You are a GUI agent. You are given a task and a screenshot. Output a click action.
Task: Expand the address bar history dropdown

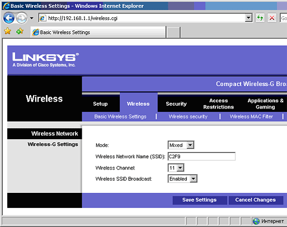[248, 18]
